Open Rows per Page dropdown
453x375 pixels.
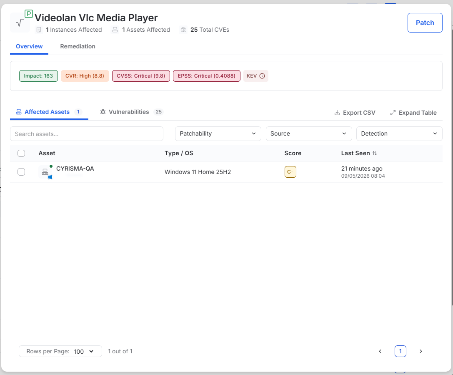pyautogui.click(x=60, y=351)
